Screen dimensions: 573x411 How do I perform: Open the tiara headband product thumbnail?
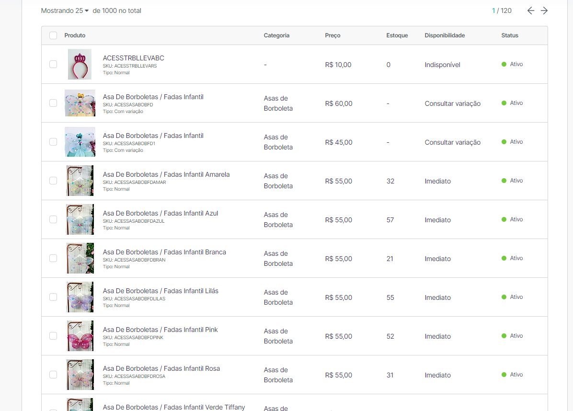point(80,64)
